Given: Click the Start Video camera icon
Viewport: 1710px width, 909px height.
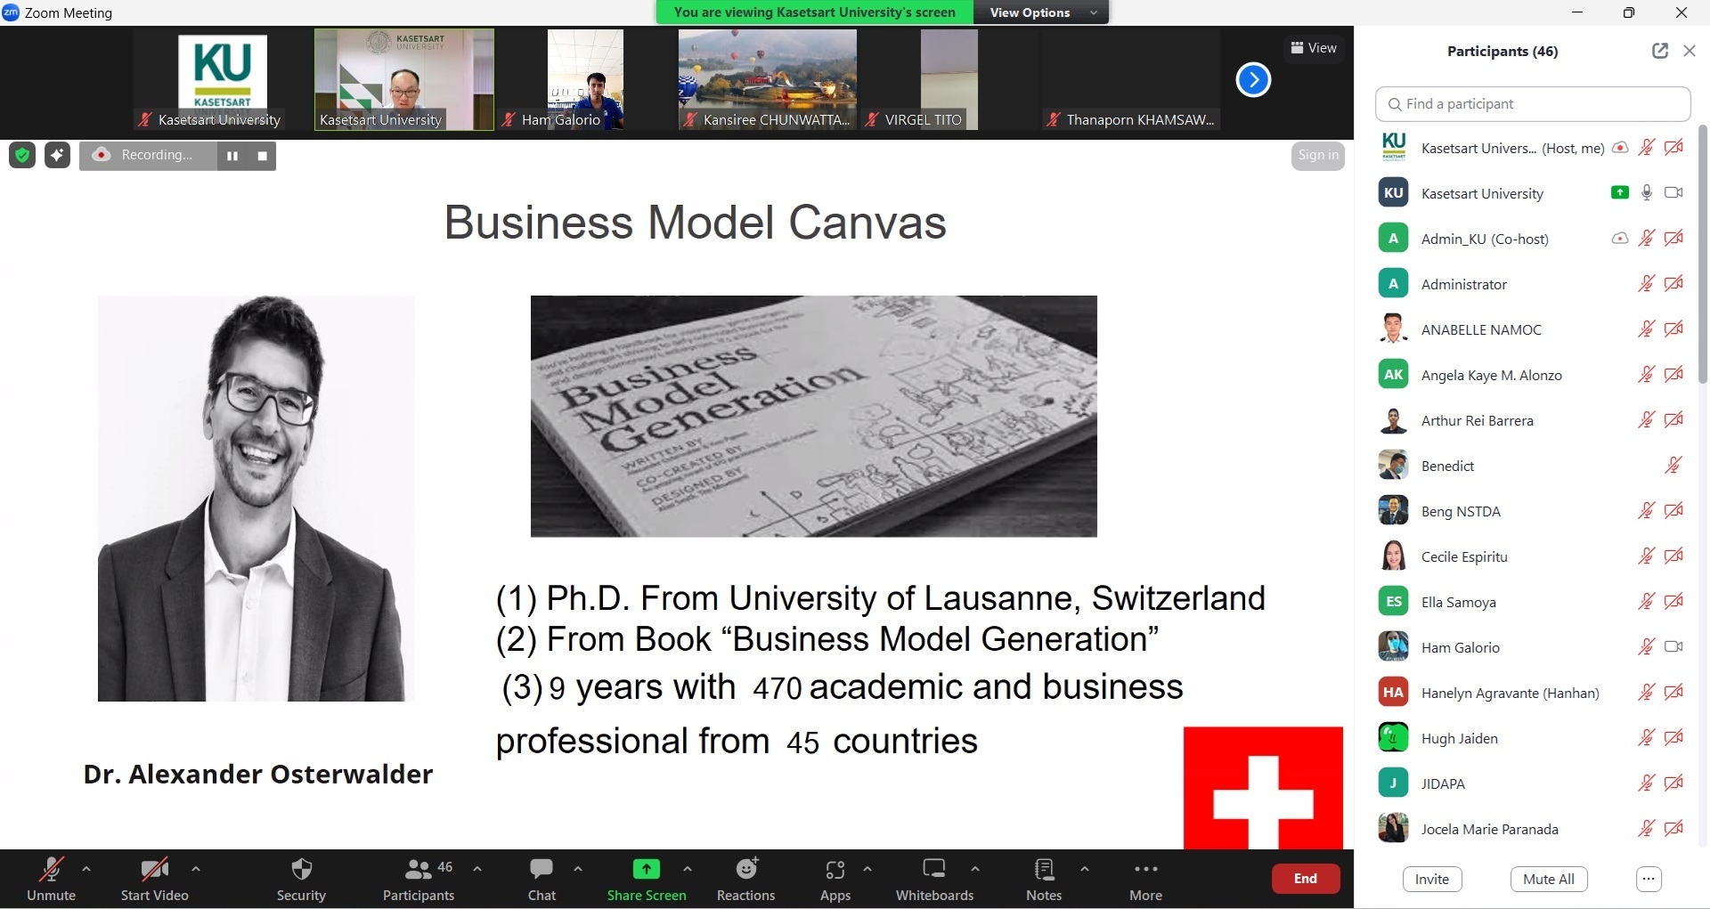Looking at the screenshot, I should [154, 870].
